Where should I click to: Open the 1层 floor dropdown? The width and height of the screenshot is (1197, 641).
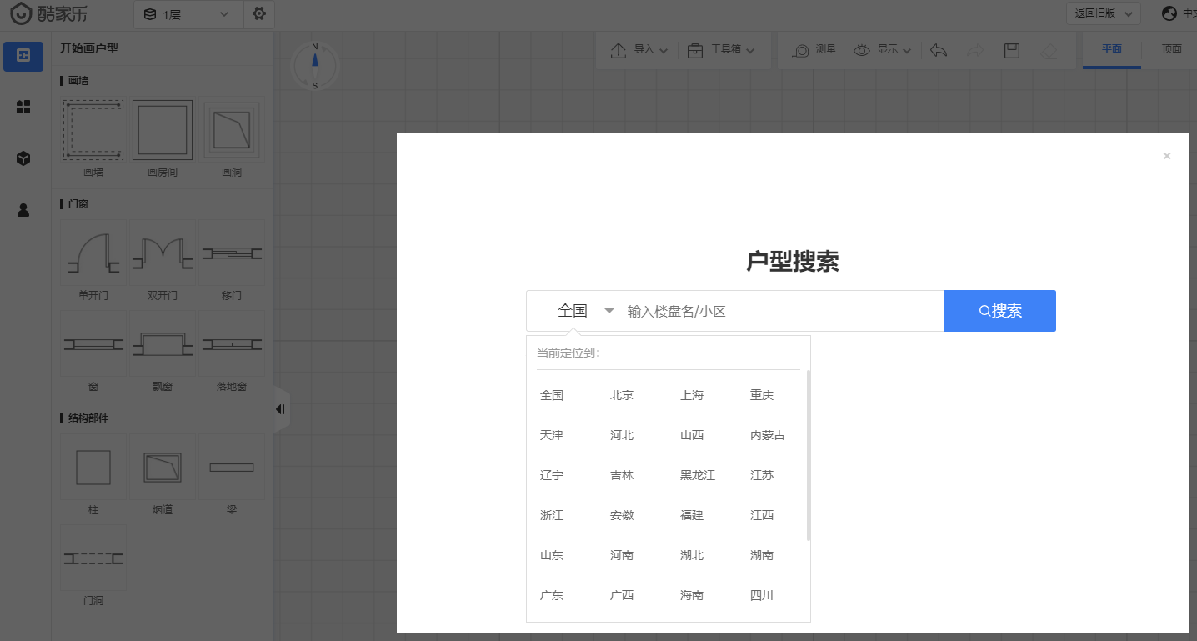click(x=188, y=14)
